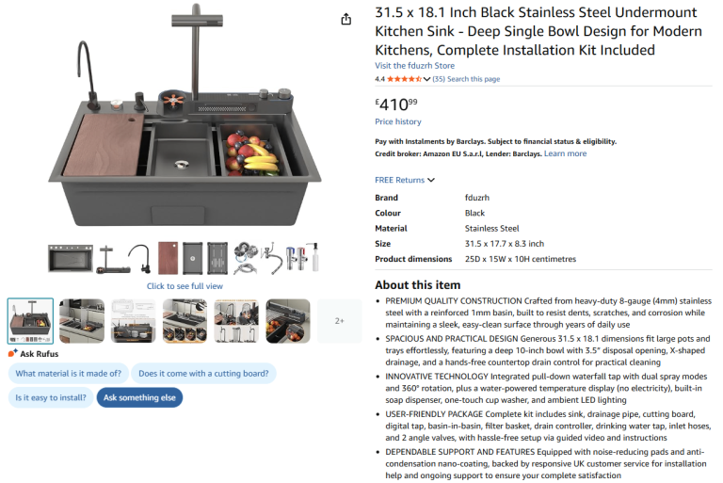Click Search this page link
Viewport: 723px width, 483px height.
[x=474, y=79]
